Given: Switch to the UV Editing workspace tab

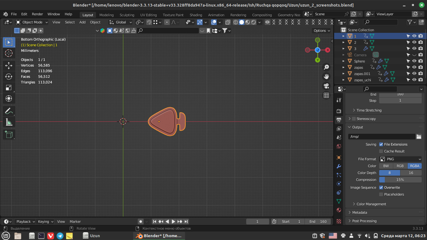Looking at the screenshot, I should [x=148, y=15].
